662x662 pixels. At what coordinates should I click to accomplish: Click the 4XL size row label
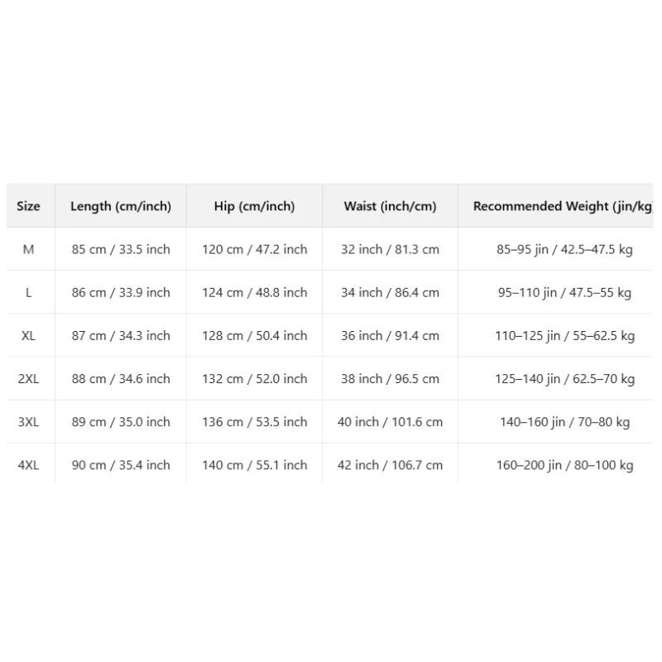pyautogui.click(x=28, y=465)
